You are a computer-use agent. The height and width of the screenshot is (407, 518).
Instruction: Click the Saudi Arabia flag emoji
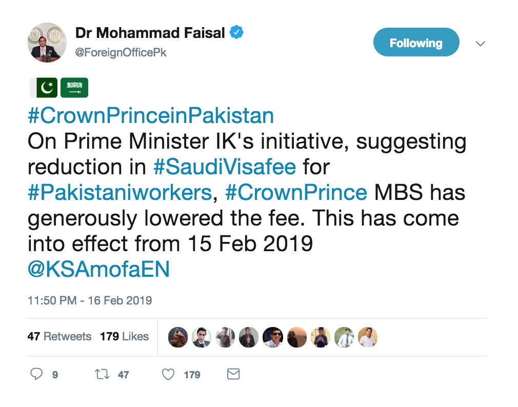pos(74,88)
